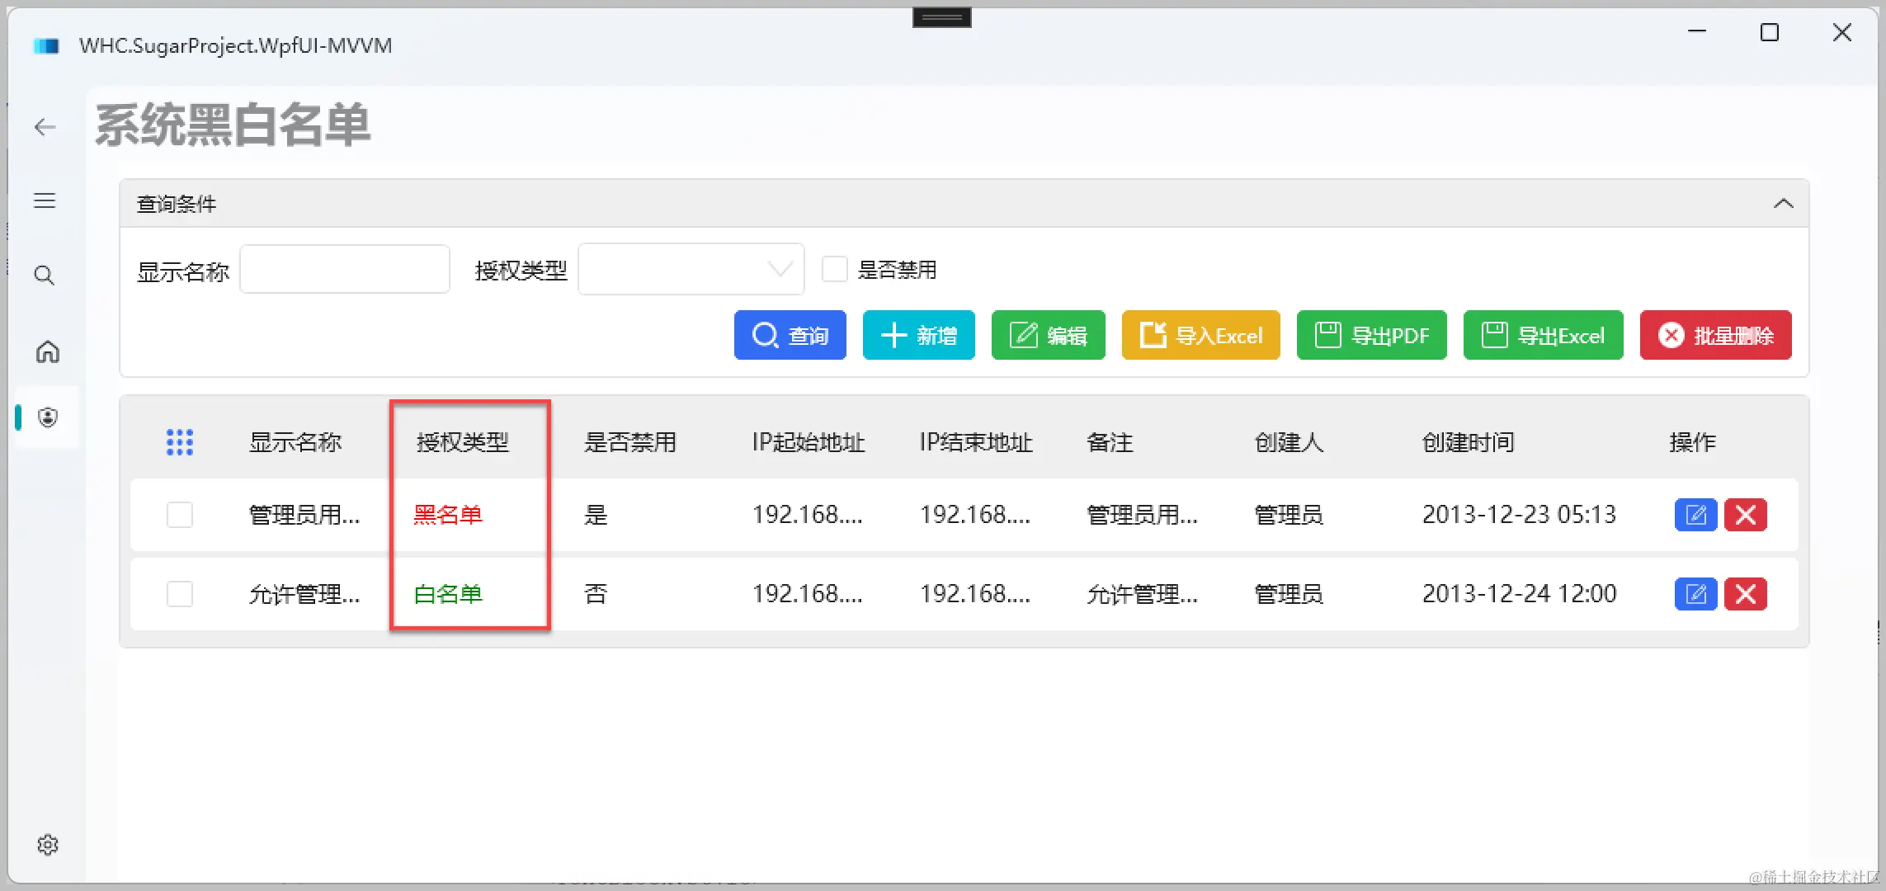Sort by the 创建时间 column header

[x=1468, y=442]
